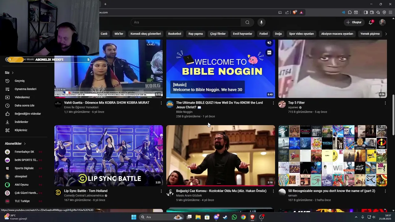Open the Brave Wallet icon
395x222 pixels.
[x=372, y=12]
